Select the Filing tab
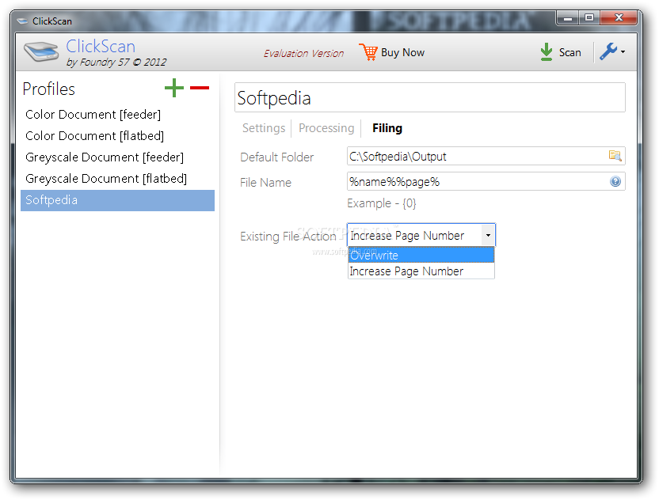659x500 pixels. (387, 128)
